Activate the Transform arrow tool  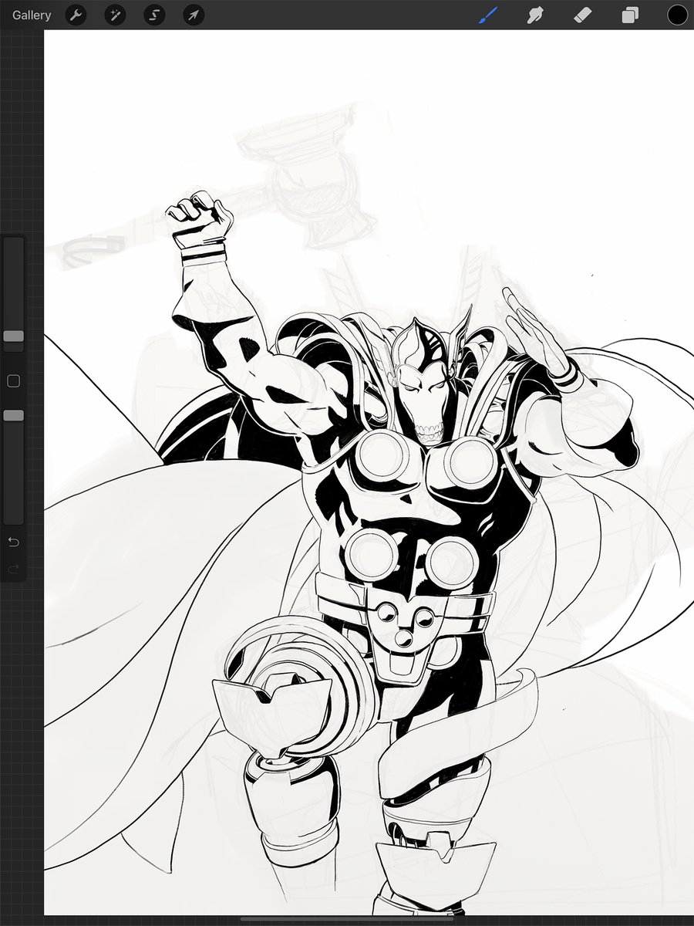click(194, 15)
